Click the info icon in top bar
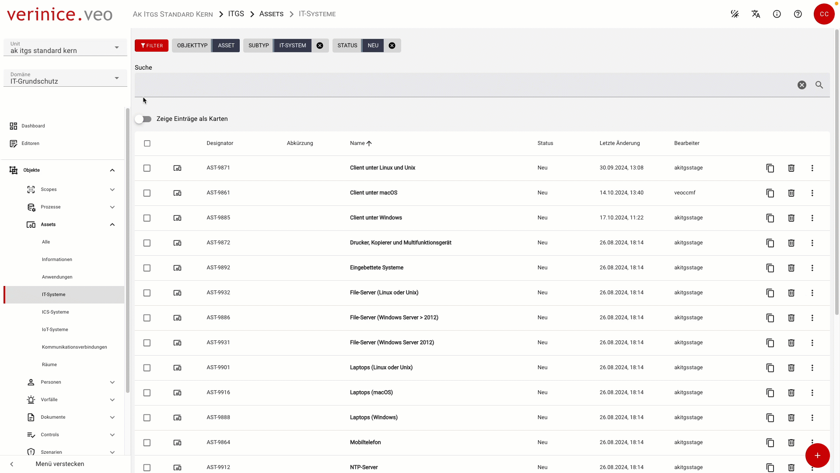This screenshot has width=840, height=473. pos(777,14)
